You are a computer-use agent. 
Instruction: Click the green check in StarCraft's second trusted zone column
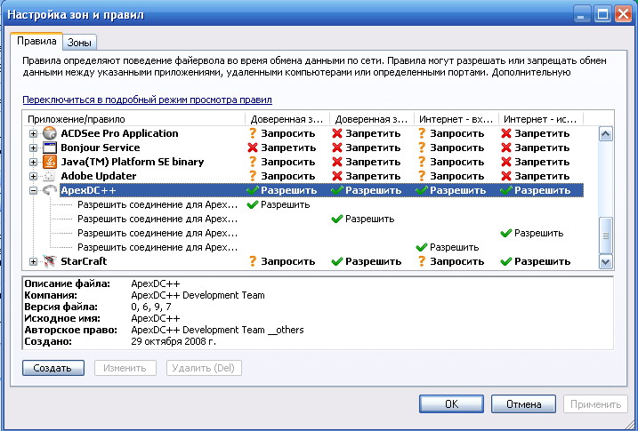pos(337,261)
